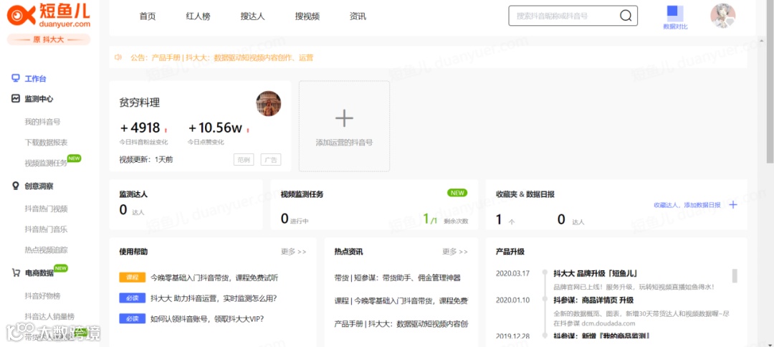Click the 贫穷料理 account name
Image resolution: width=774 pixels, height=347 pixels.
pos(140,103)
